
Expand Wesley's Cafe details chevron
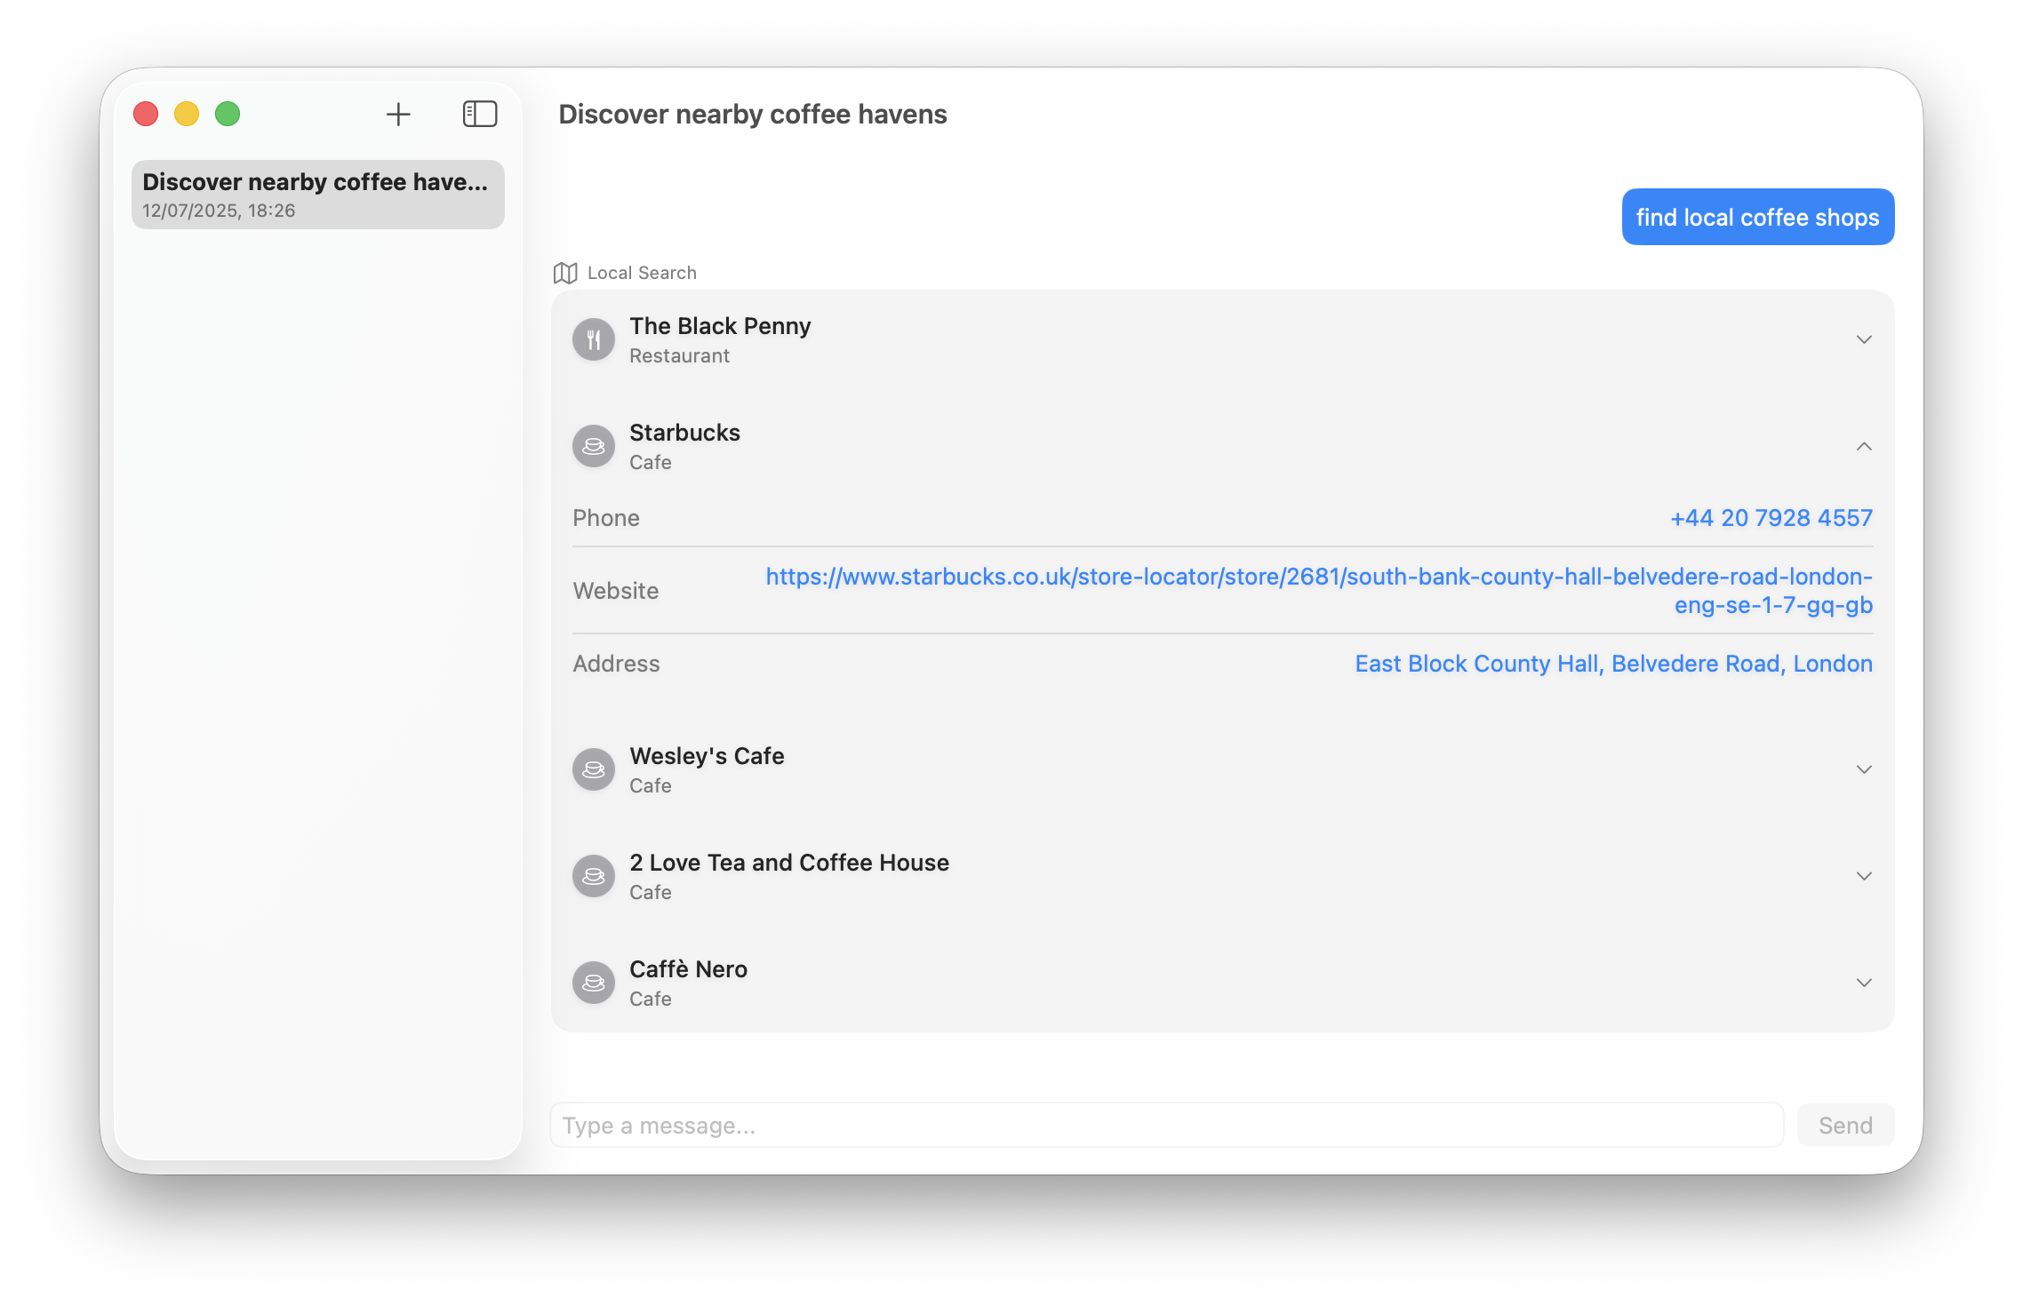click(x=1864, y=769)
